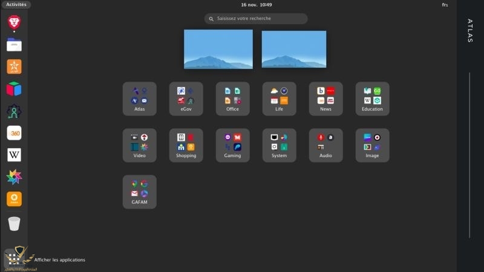This screenshot has height=272, width=484.
Task: Launch Brave browser from the dock
Action: 14,23
